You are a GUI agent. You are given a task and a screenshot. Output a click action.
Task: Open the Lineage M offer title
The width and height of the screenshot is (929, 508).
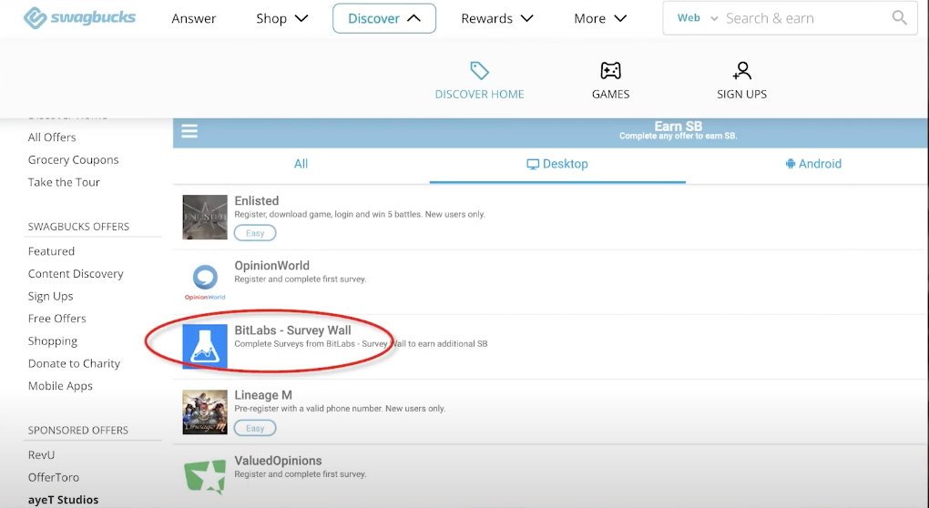263,395
